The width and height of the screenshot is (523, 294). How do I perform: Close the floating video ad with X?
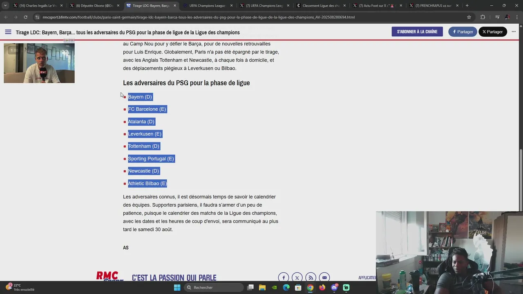pyautogui.click(x=72, y=41)
